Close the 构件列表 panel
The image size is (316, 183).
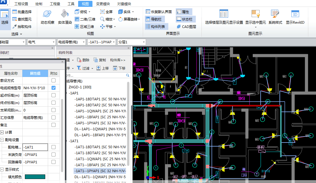click(129, 48)
